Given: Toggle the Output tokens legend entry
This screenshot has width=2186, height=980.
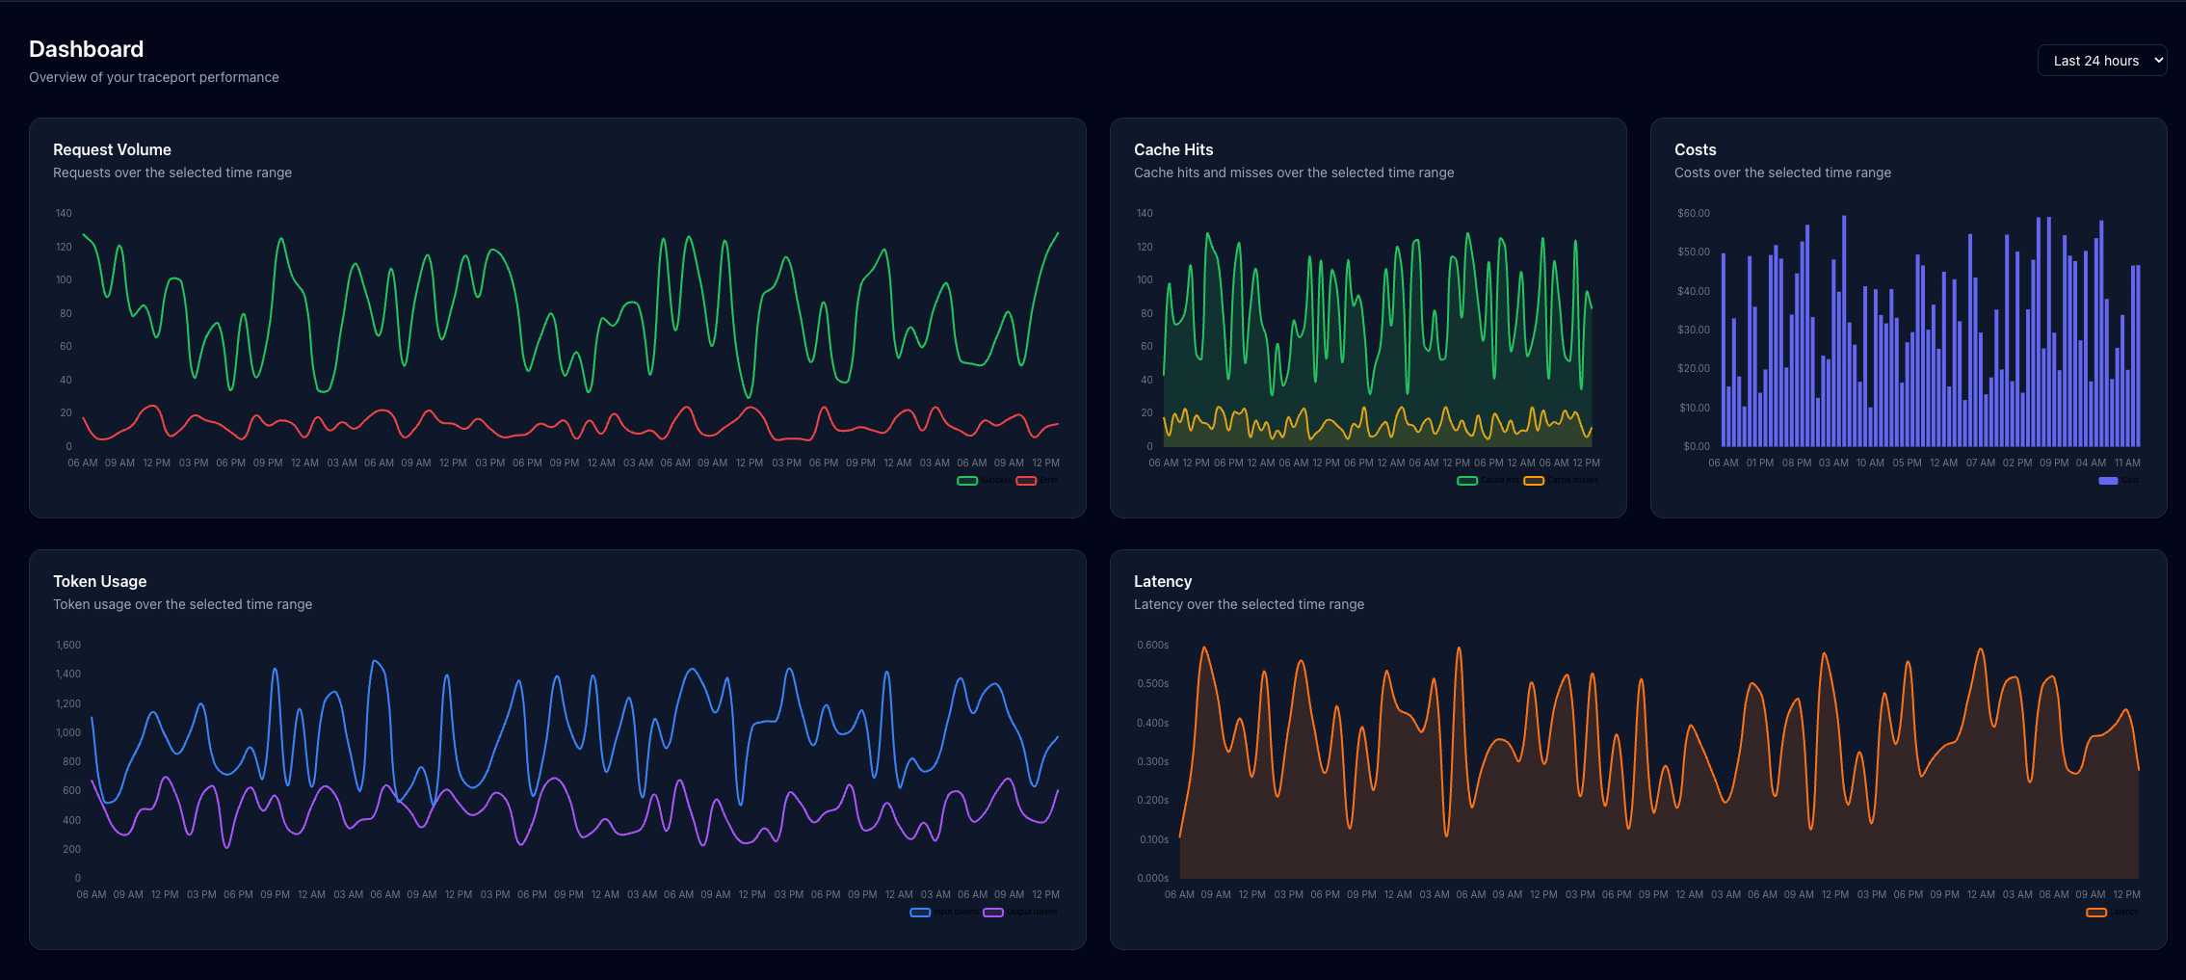Looking at the screenshot, I should (x=1020, y=912).
